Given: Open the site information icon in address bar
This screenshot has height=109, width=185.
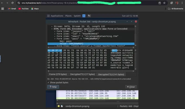Looking at the screenshot, I should 19,3.
